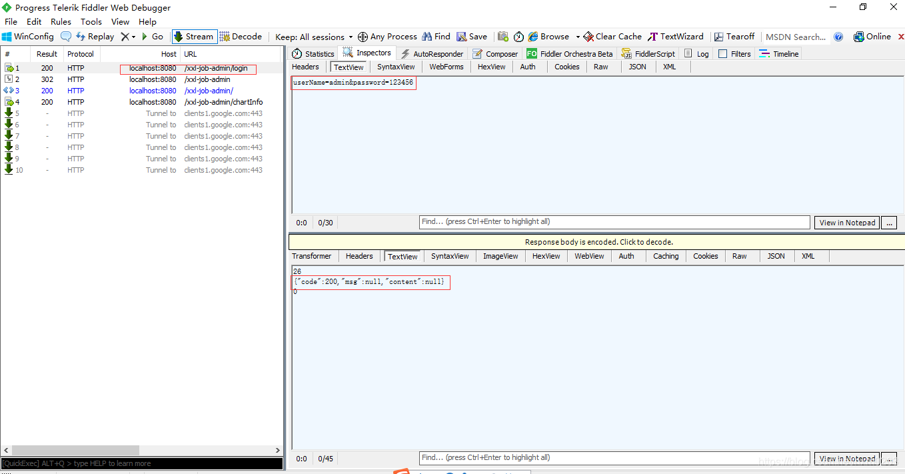
Task: Click the Remove sessions X icon
Action: click(125, 37)
